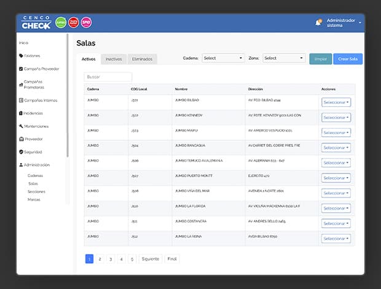This screenshot has width=381, height=289.
Task: Open the Cadena filter dropdown
Action: 223,58
